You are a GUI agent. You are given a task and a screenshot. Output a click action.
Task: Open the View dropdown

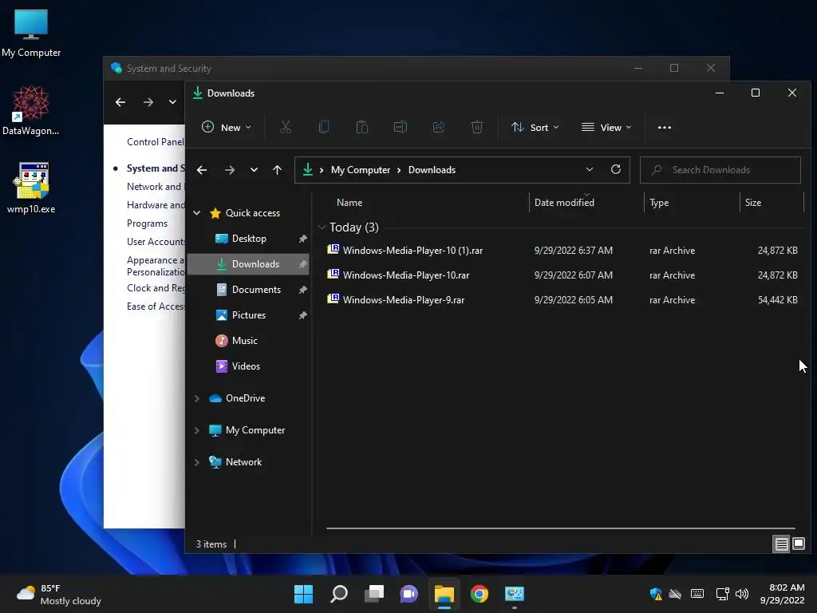[x=606, y=127]
